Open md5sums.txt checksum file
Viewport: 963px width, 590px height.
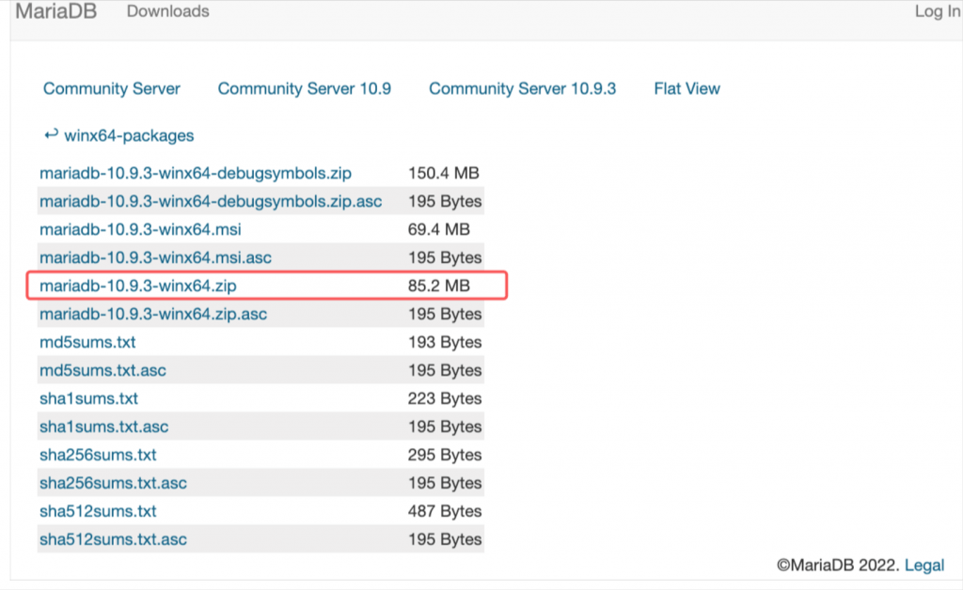point(87,343)
